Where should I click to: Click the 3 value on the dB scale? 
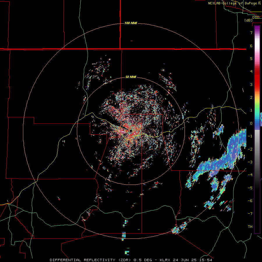point(251,84)
